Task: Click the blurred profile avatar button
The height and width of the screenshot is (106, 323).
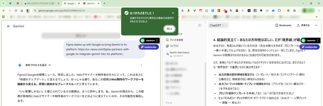Action: click(x=308, y=10)
